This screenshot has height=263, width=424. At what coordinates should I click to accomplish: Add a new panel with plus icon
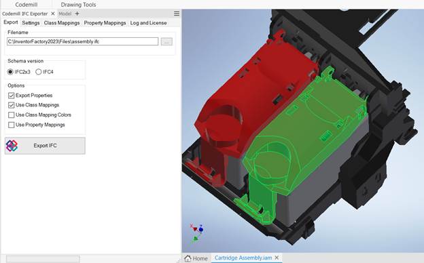tap(77, 14)
